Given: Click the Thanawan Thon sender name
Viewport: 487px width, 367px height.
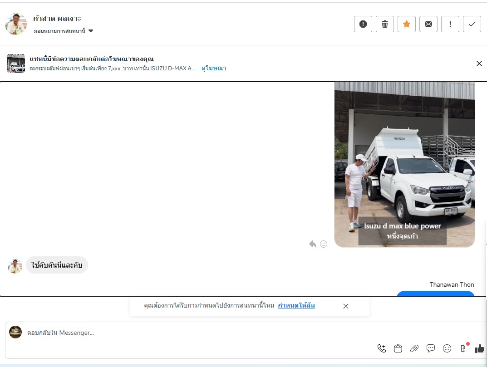Looking at the screenshot, I should 452,284.
